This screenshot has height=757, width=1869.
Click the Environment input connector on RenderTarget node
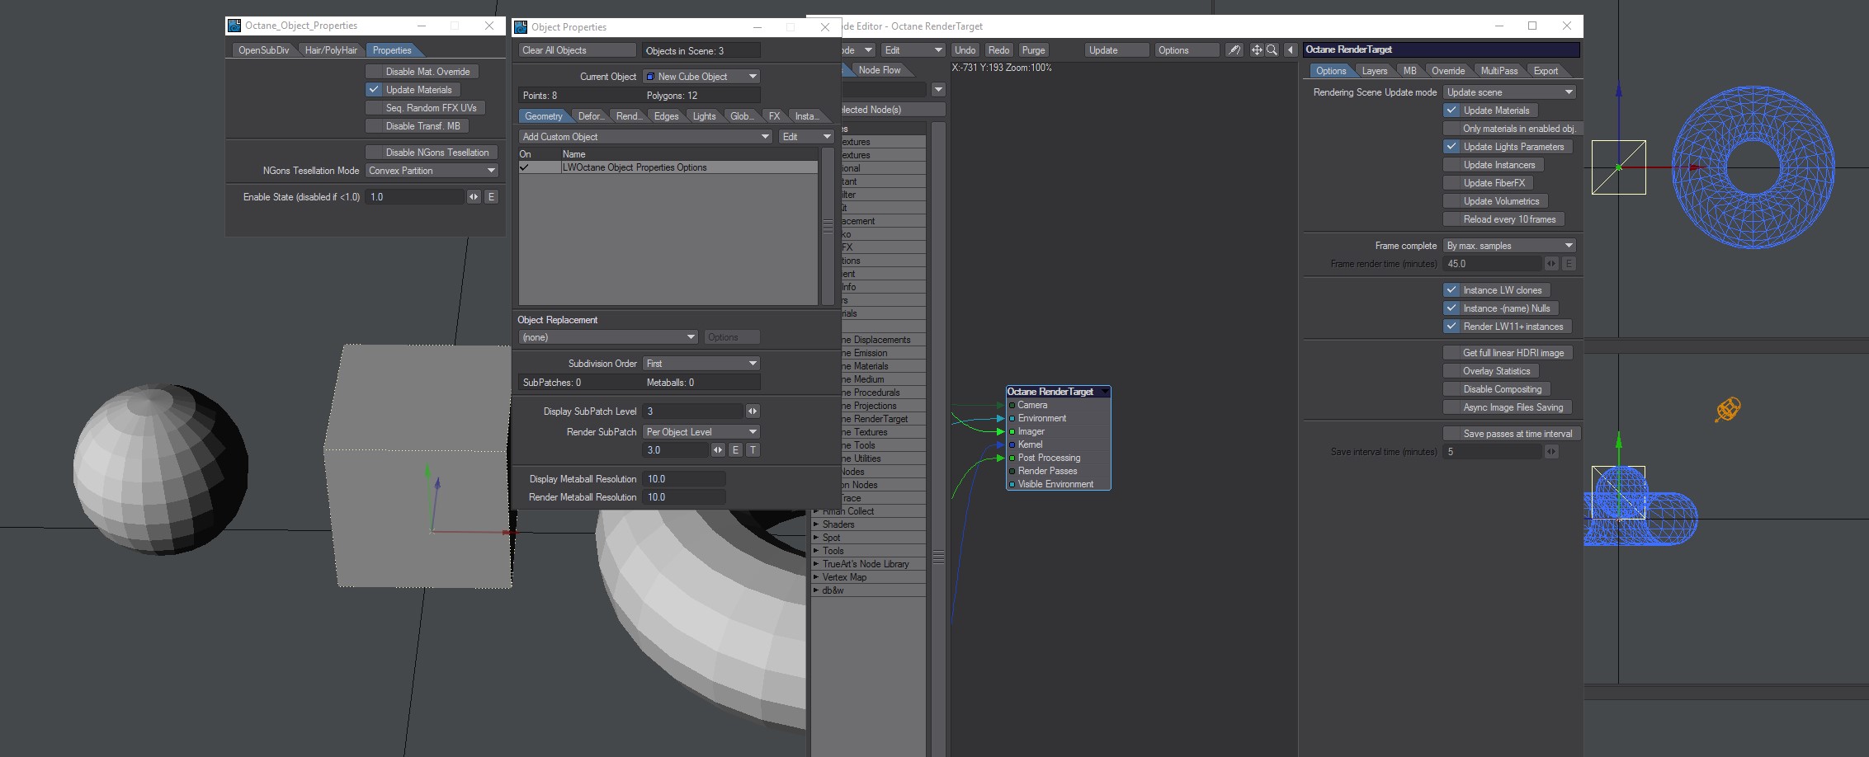[x=1012, y=419]
